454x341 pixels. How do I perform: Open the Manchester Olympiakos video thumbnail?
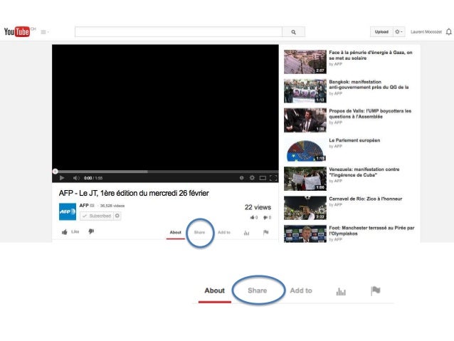(305, 234)
